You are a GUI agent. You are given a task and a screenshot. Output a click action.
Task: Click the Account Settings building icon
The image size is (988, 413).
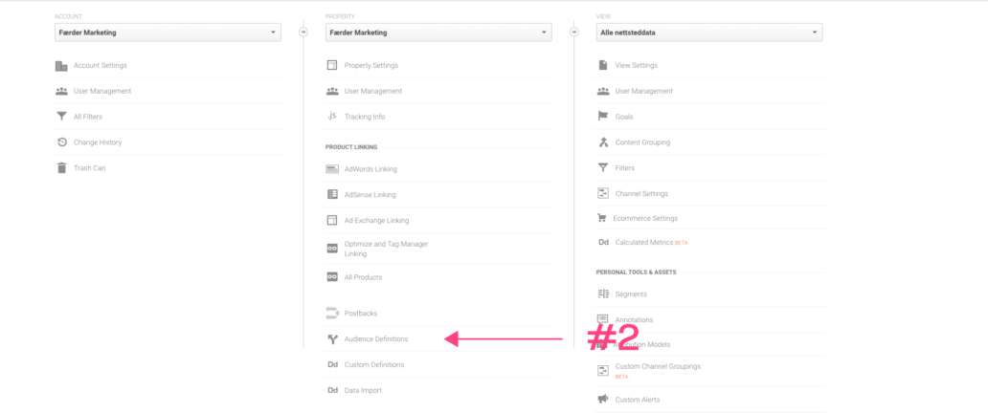pyautogui.click(x=61, y=65)
